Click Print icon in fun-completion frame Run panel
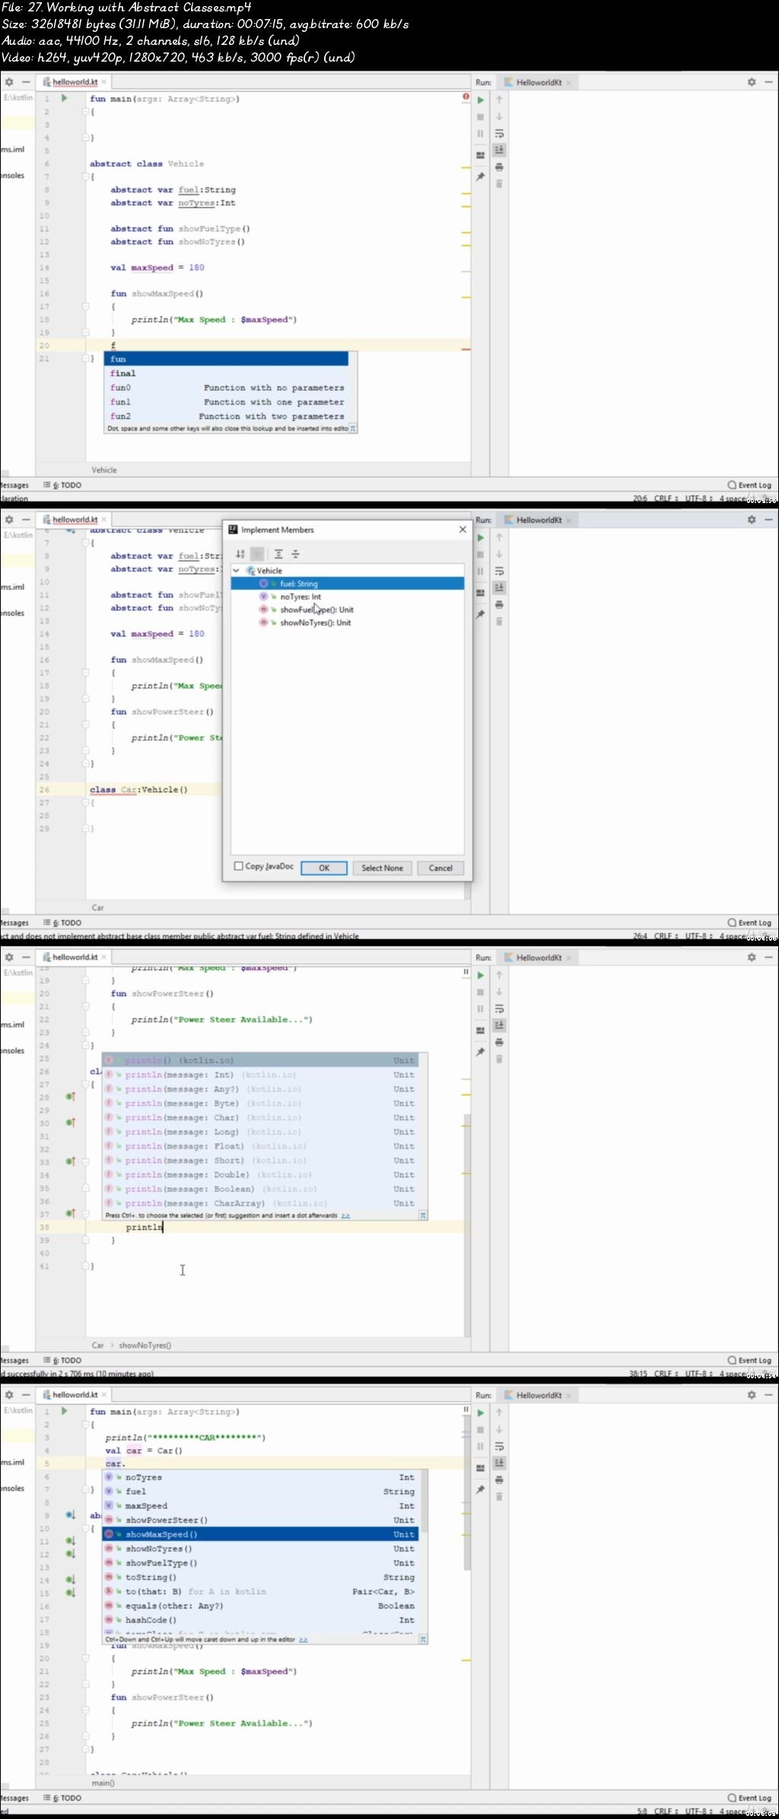The width and height of the screenshot is (779, 1819). tap(499, 167)
